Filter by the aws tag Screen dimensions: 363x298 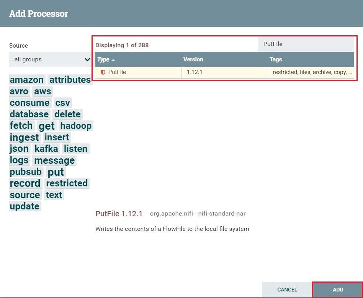pyautogui.click(x=43, y=91)
